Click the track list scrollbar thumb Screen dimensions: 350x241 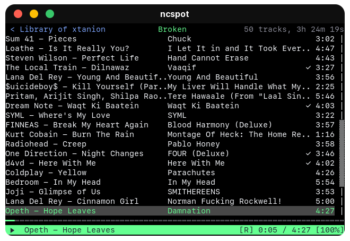point(342,153)
